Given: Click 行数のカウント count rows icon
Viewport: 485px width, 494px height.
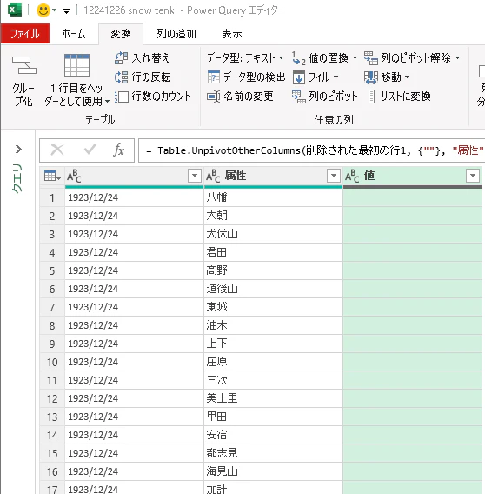Looking at the screenshot, I should point(122,97).
